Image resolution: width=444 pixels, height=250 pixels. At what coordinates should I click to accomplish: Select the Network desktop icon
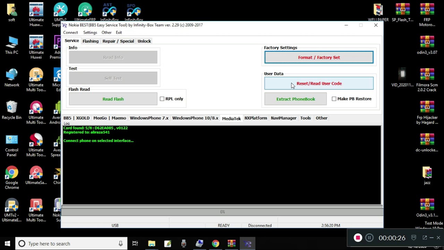pos(12,78)
